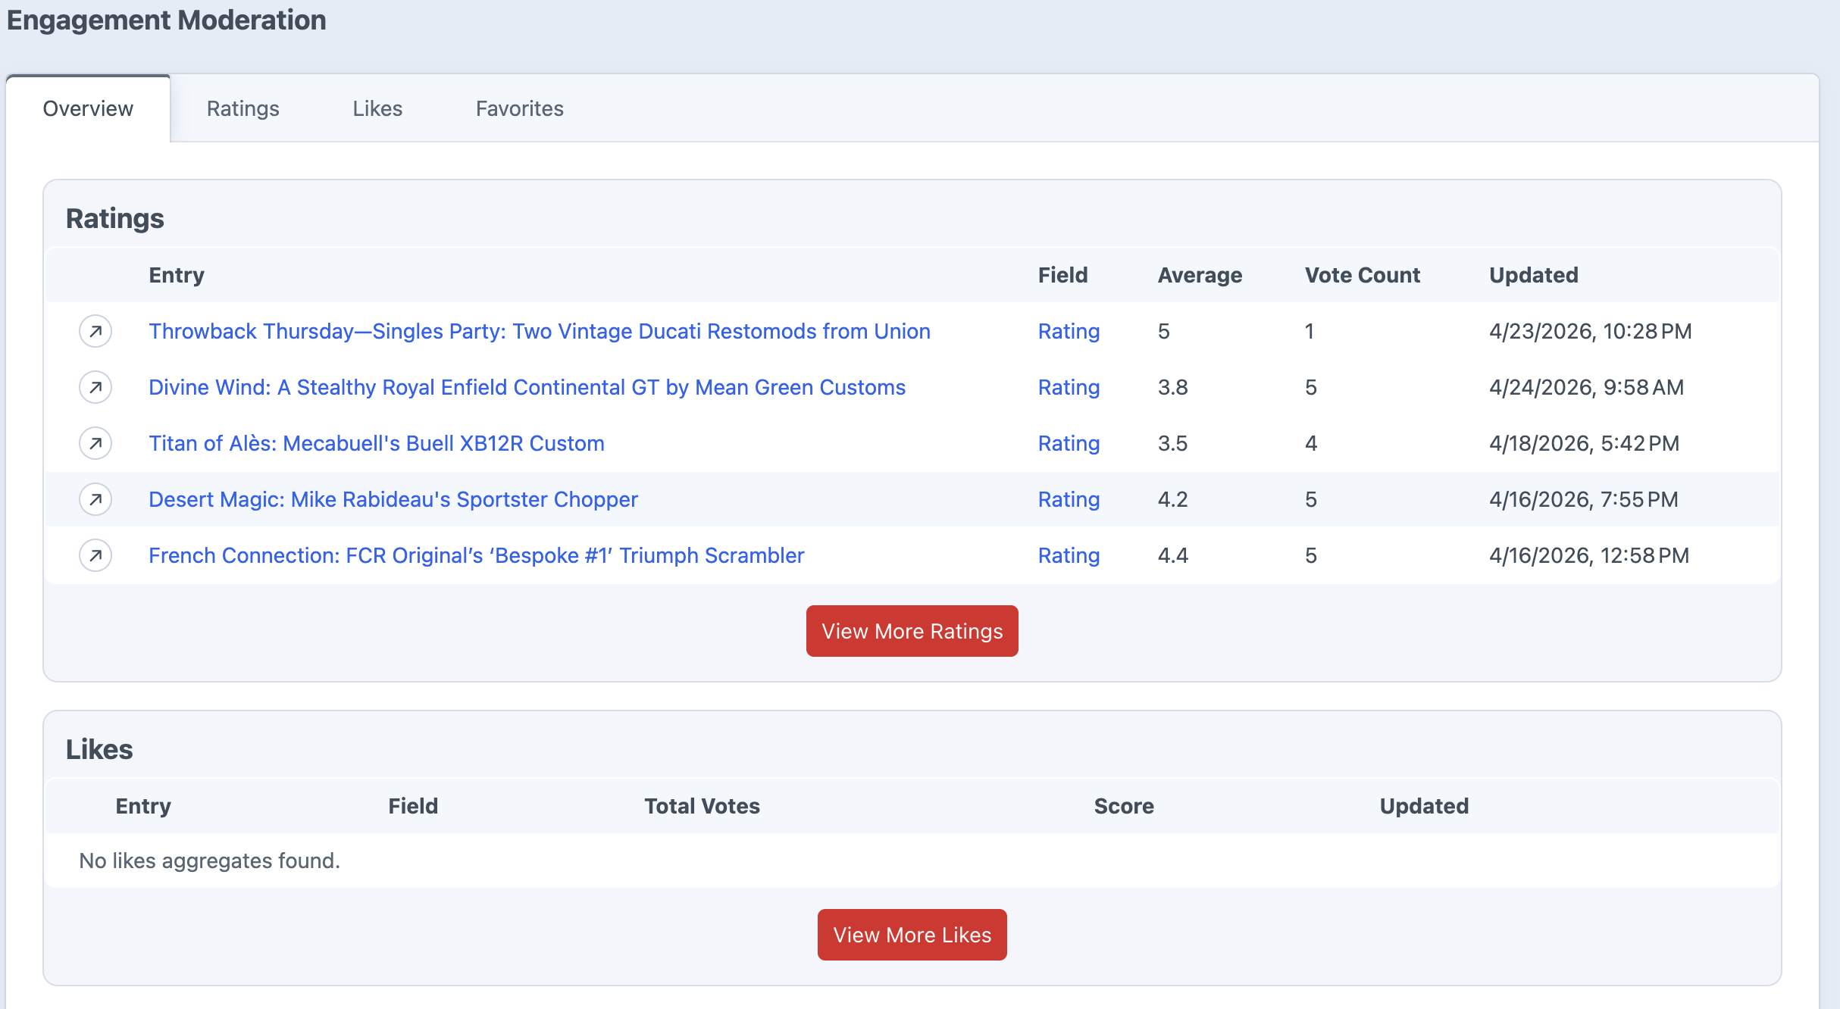Open French Connection Triumph Scrambler link
This screenshot has height=1009, width=1840.
click(477, 555)
